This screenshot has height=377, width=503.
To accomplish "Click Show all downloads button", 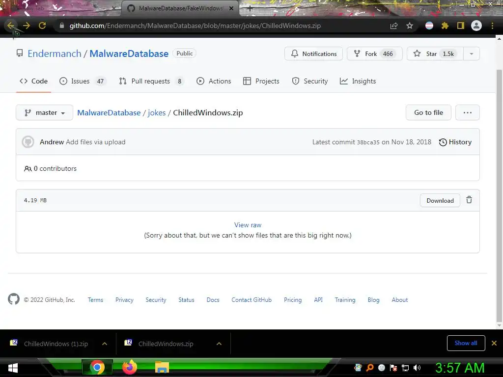I will click(466, 343).
